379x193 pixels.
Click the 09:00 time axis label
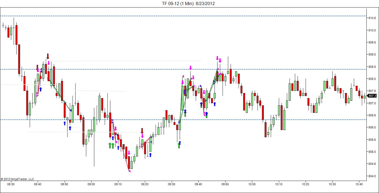point(91,184)
